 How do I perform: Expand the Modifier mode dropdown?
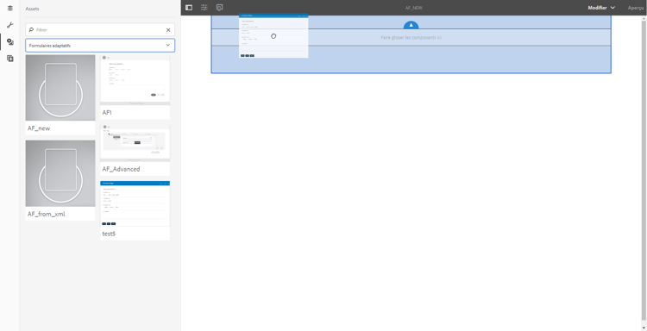tap(601, 8)
